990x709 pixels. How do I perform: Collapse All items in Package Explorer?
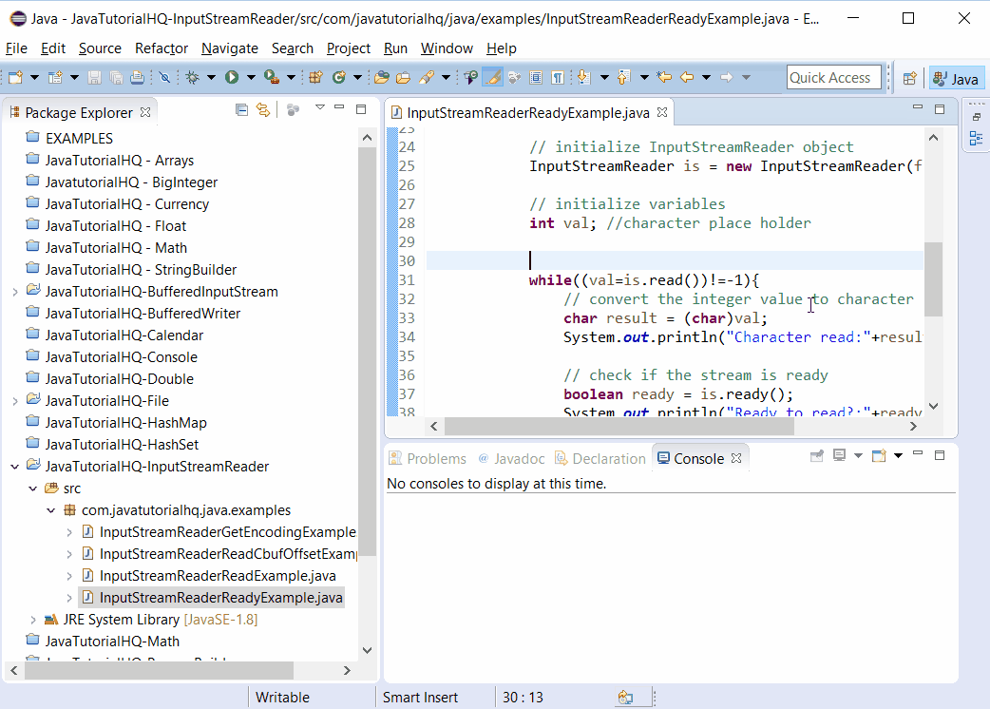pos(241,109)
